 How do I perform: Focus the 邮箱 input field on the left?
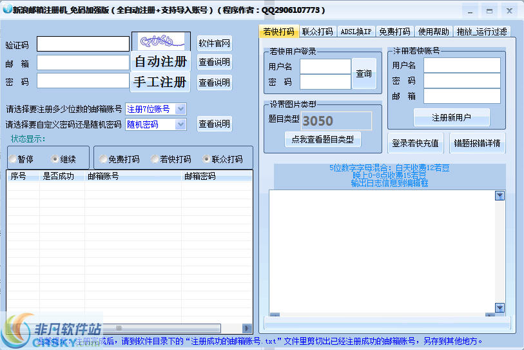coord(83,63)
